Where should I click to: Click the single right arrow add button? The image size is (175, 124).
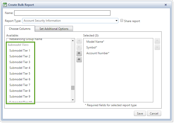click(79, 41)
